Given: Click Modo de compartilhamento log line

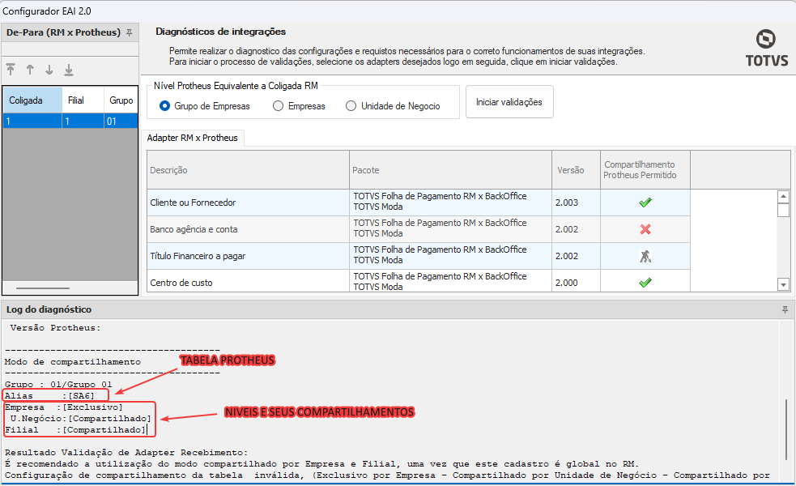Looking at the screenshot, I should [x=73, y=361].
